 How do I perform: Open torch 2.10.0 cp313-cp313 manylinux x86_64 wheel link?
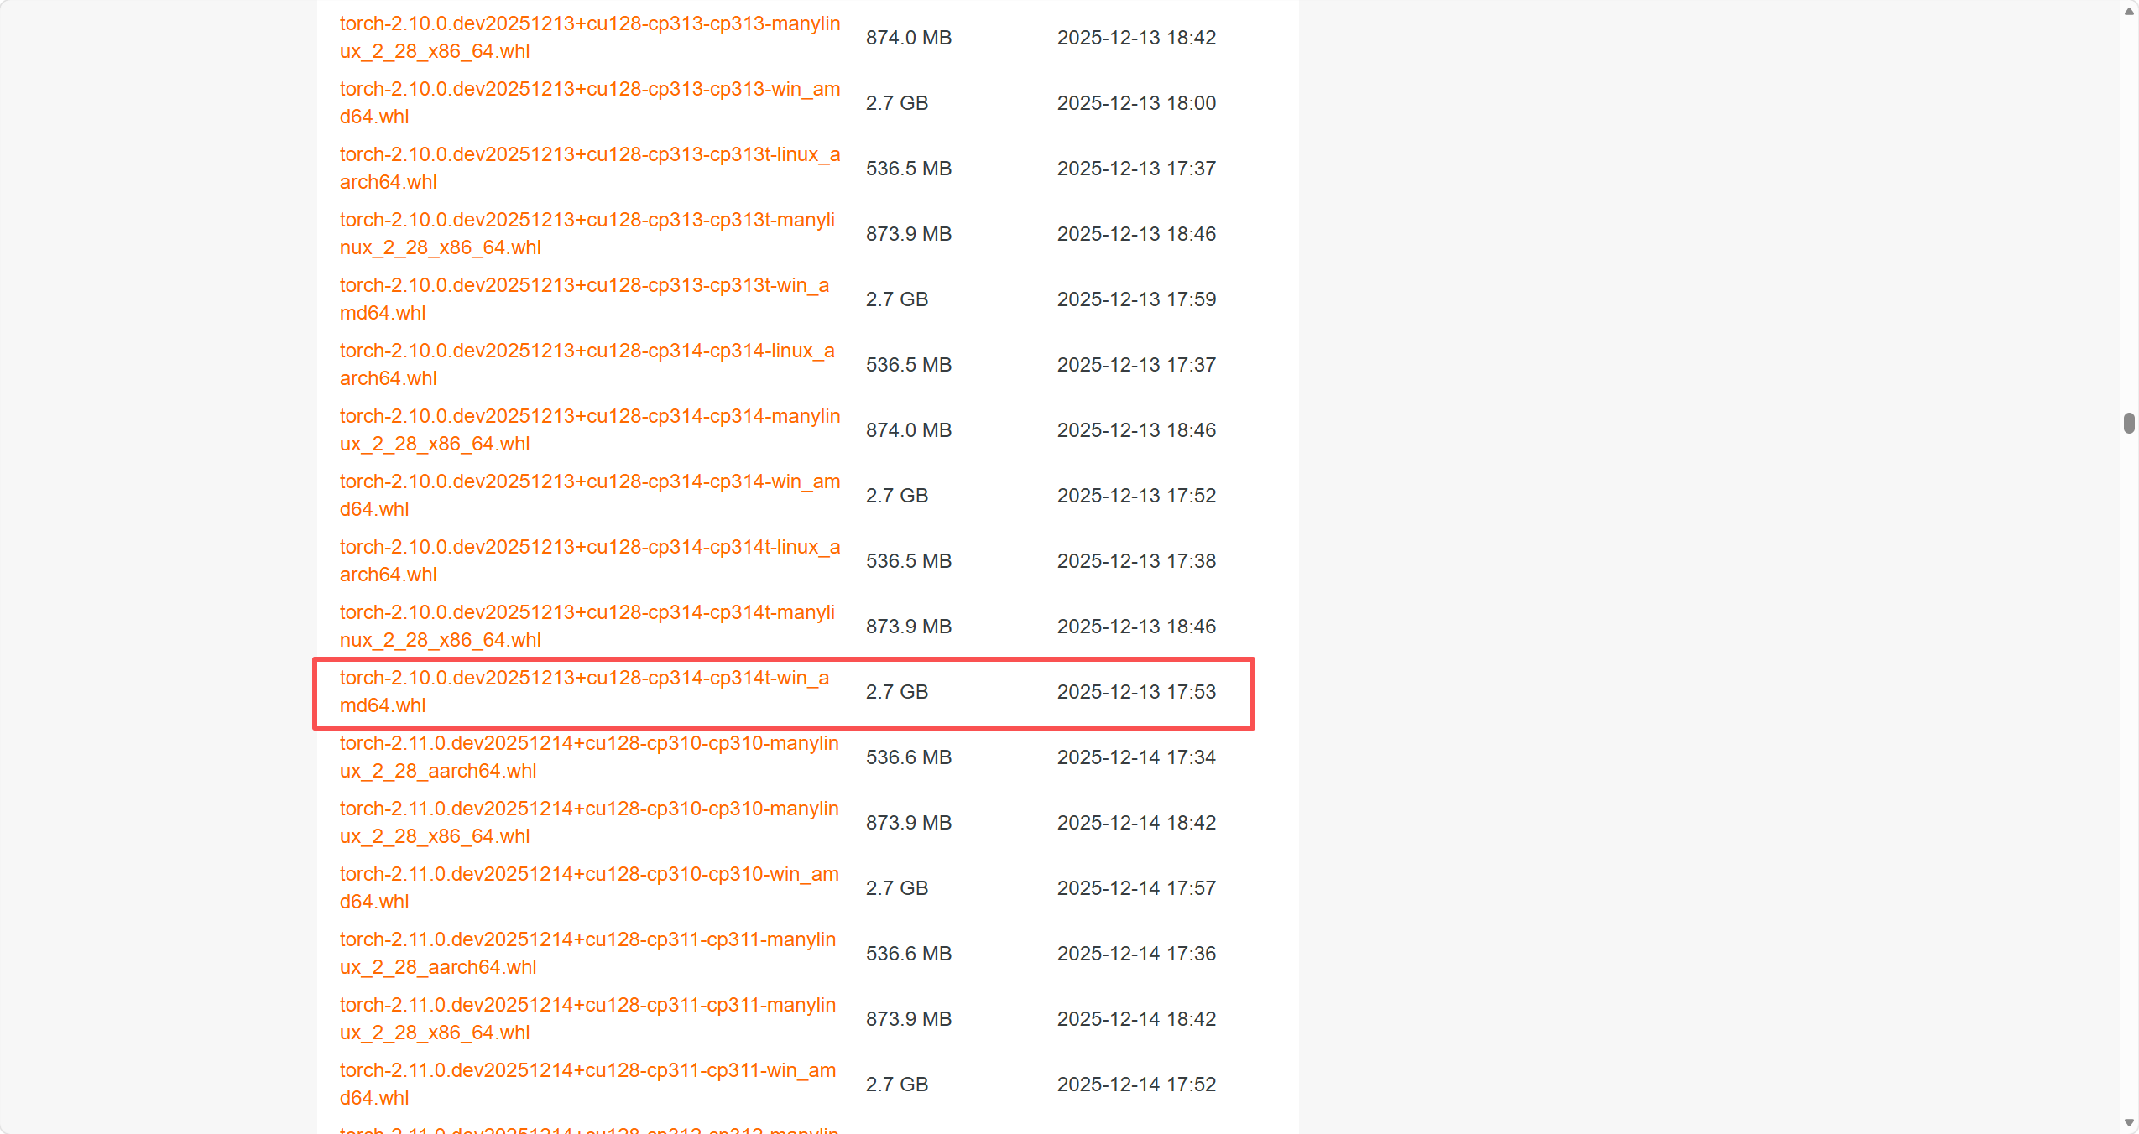point(589,24)
